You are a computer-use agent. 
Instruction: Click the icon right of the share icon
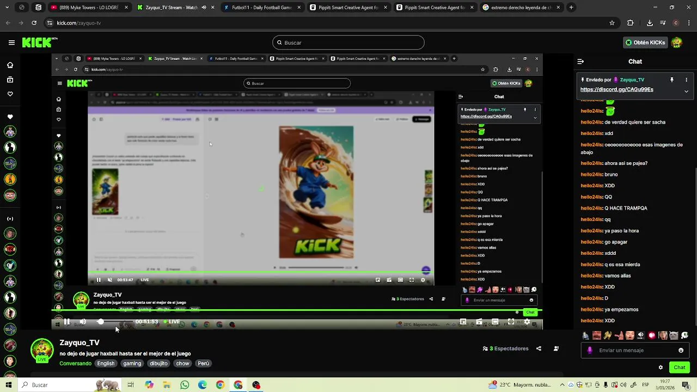point(556,348)
